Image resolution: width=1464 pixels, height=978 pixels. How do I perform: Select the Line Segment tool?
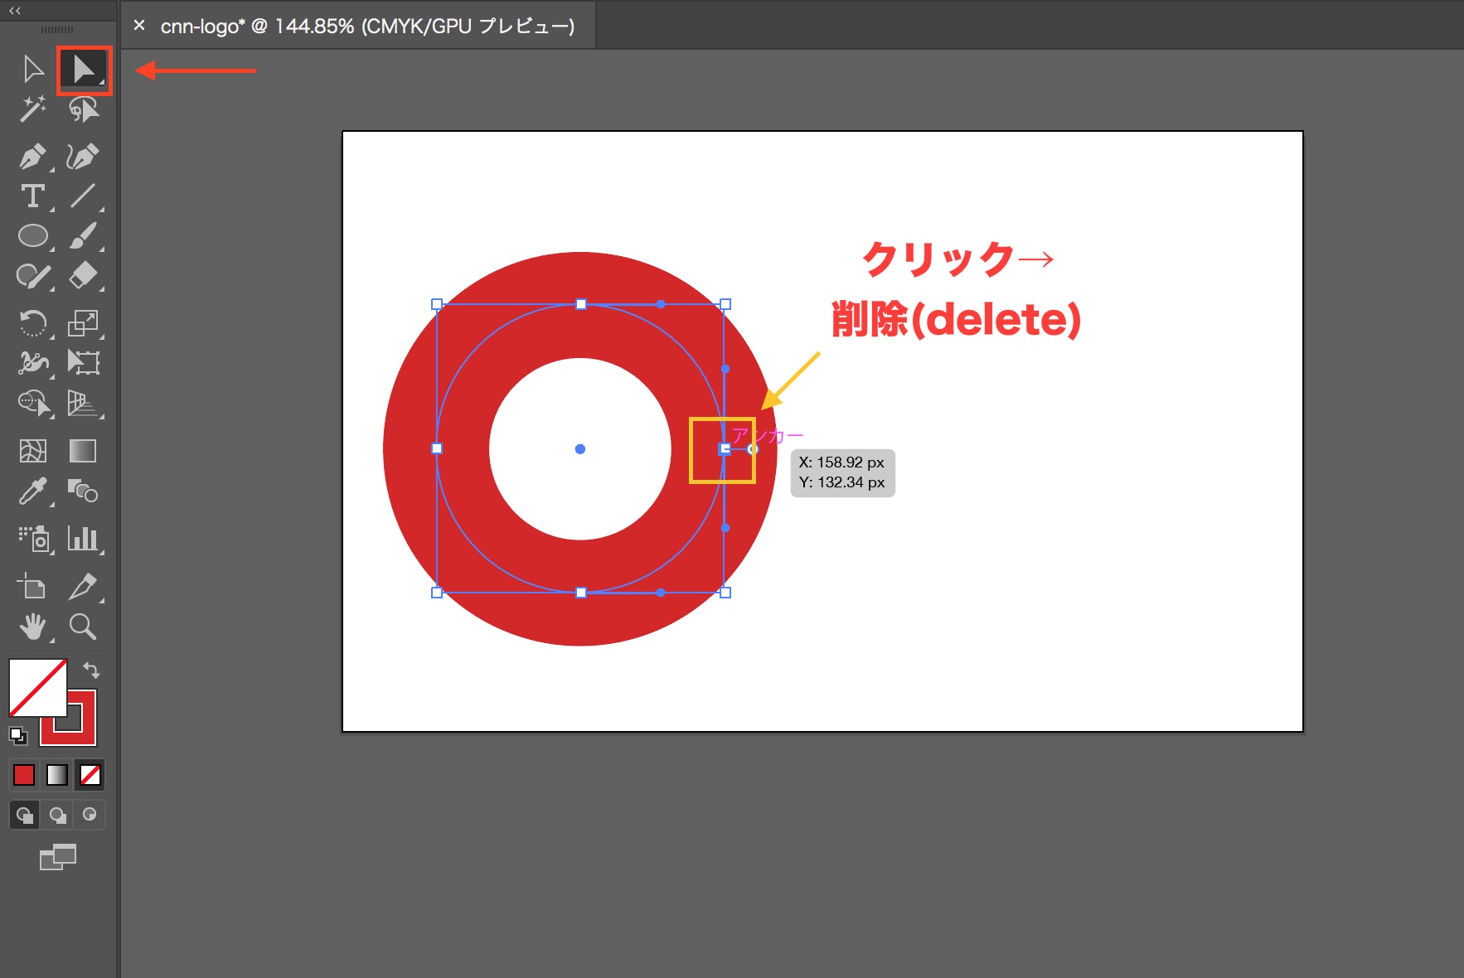tap(83, 196)
